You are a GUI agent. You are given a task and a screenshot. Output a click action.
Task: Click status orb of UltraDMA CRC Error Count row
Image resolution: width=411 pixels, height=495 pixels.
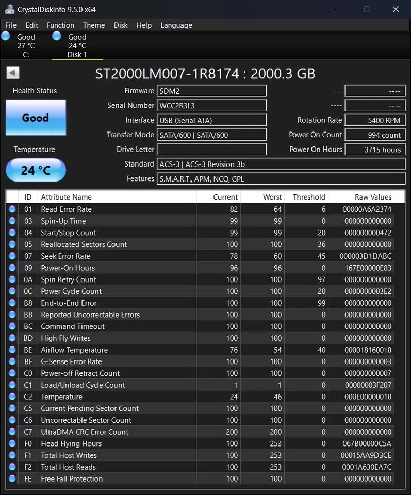[12, 431]
